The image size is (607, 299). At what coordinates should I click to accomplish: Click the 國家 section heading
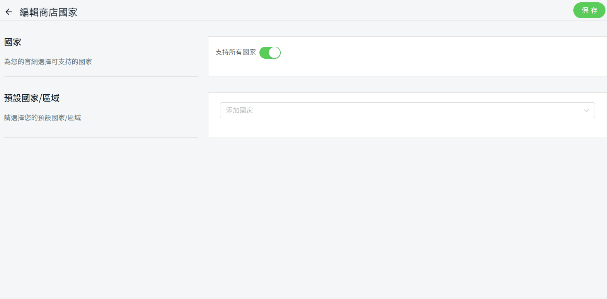point(13,42)
